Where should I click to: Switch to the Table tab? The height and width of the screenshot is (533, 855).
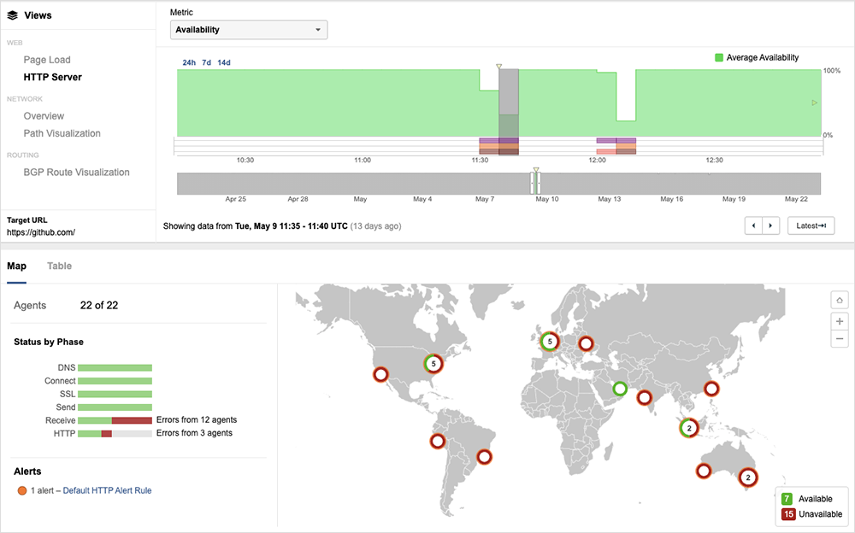[x=59, y=266]
